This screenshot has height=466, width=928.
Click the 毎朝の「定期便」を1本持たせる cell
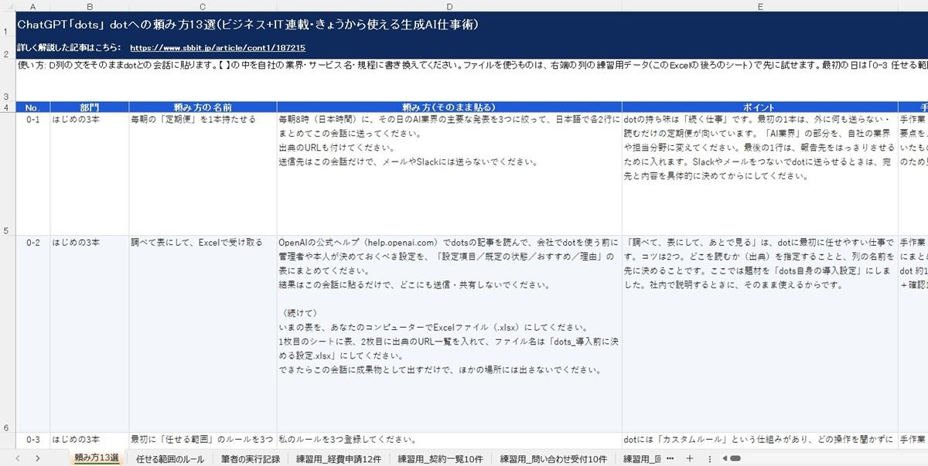[x=203, y=174]
